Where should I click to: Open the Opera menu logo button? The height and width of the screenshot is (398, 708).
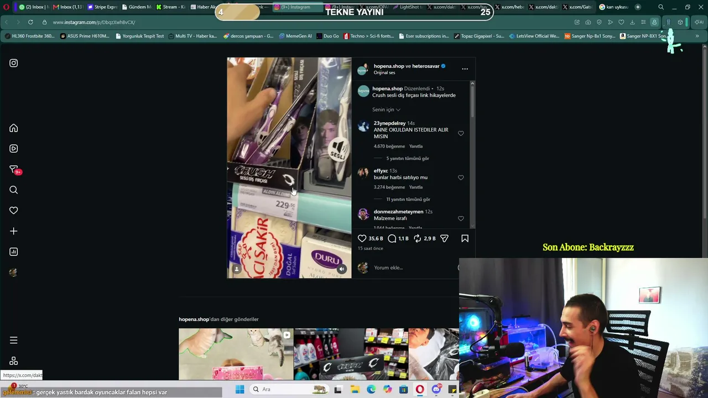click(x=7, y=7)
